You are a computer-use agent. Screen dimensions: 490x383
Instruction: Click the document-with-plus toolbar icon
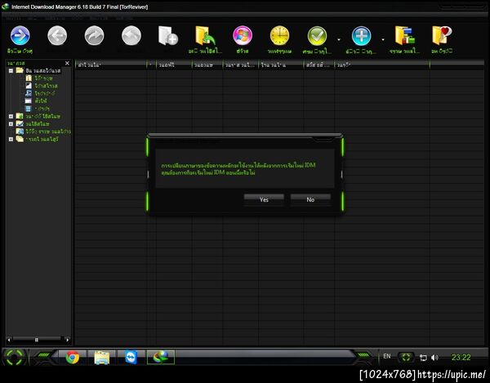pos(168,36)
